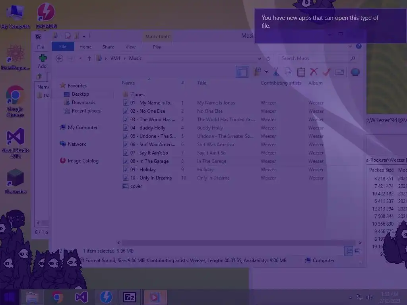Switch to the View ribbon tab

(x=130, y=47)
